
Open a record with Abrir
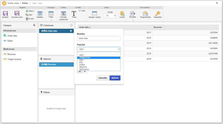[x=29, y=15]
